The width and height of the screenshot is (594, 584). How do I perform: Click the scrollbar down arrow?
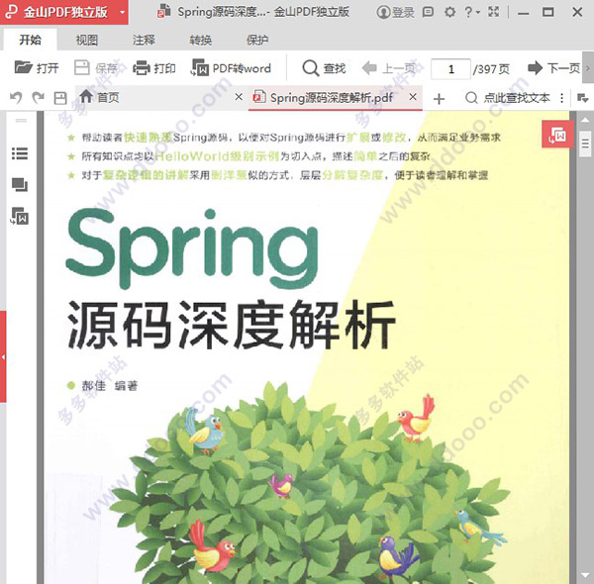pos(585,576)
